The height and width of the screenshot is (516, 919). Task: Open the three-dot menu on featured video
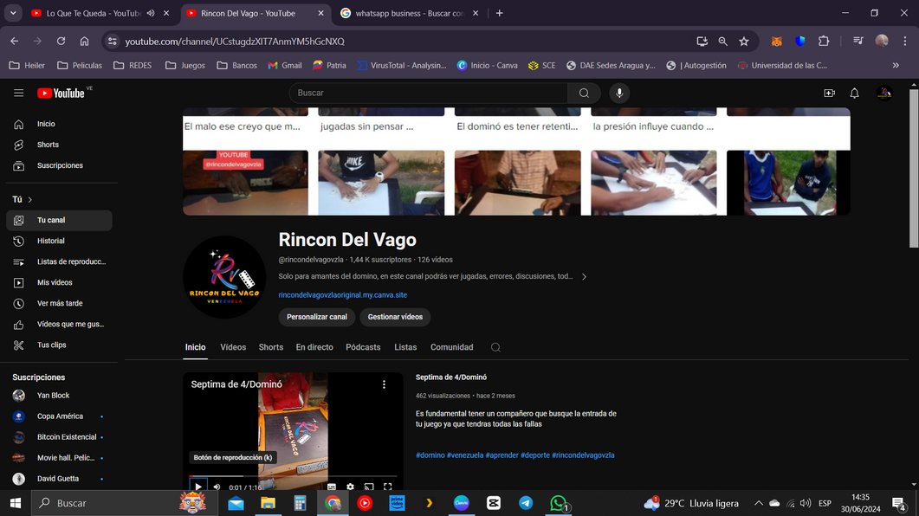[384, 384]
